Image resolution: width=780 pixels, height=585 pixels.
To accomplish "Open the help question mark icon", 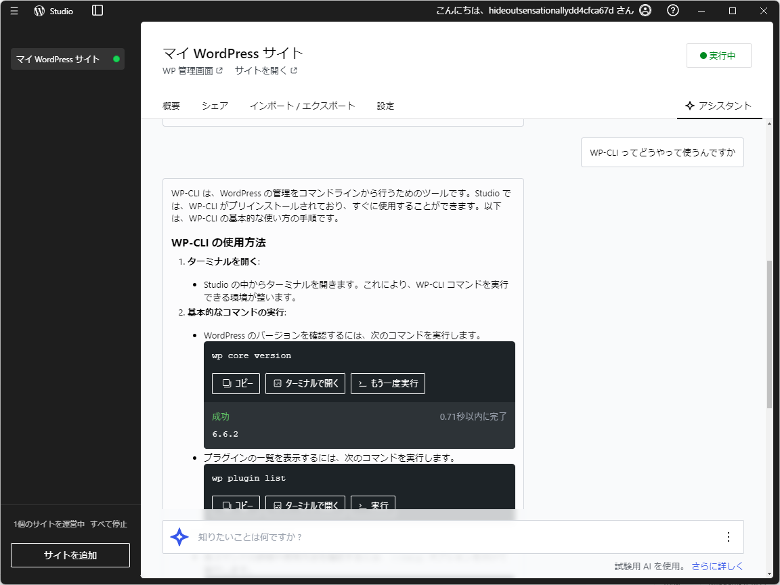I will click(x=672, y=11).
